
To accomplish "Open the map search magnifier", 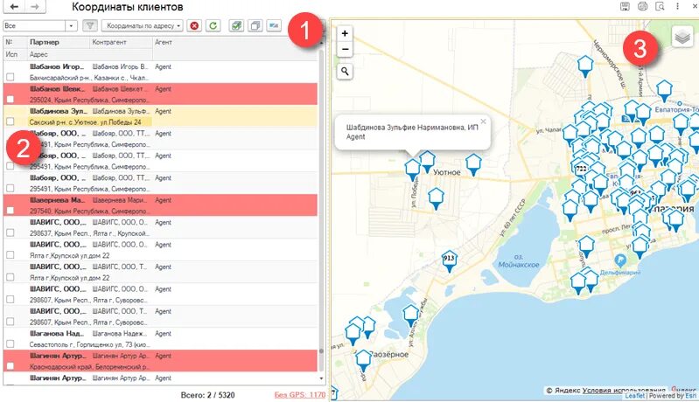I will [x=345, y=72].
